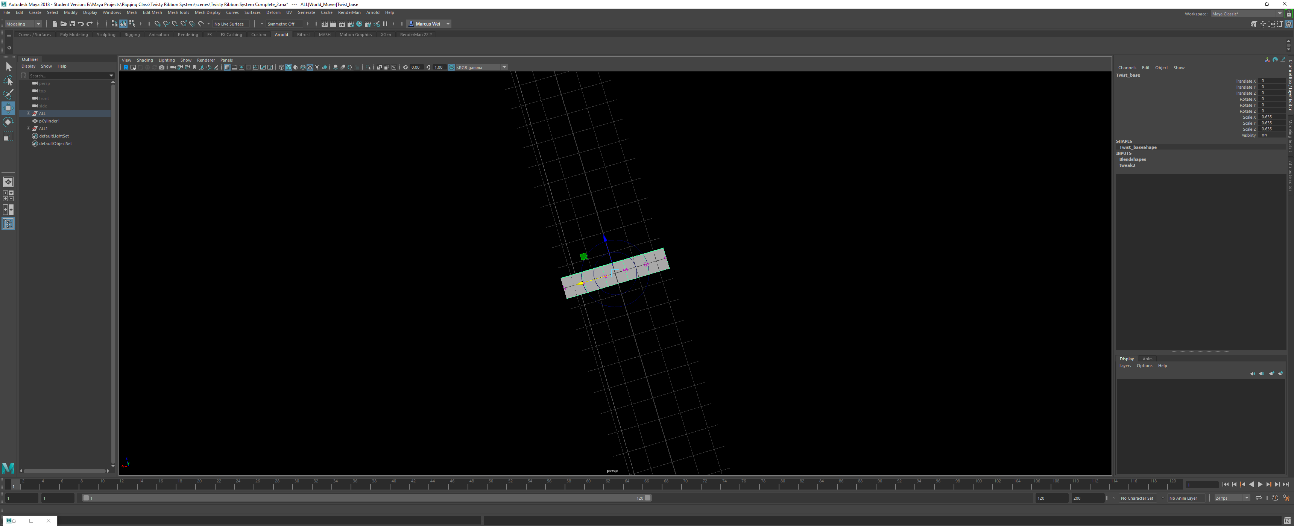This screenshot has height=526, width=1294.
Task: Toggle smooth shade all in the panel toolbar
Action: (289, 67)
